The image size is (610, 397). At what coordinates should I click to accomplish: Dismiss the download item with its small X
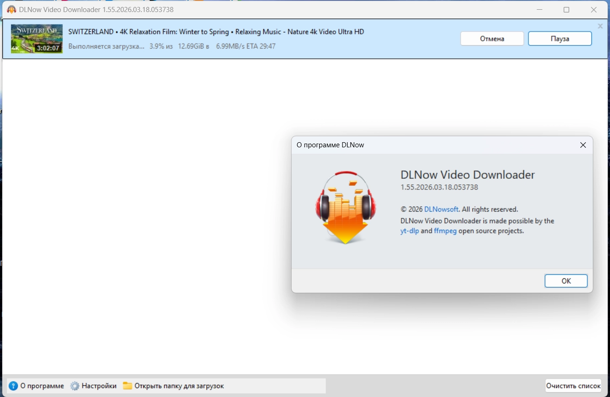[600, 26]
